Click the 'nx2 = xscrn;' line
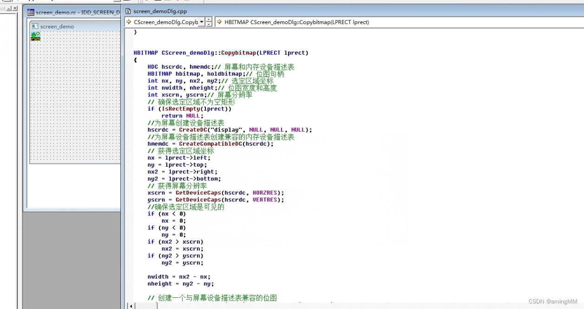 pyautogui.click(x=182, y=249)
